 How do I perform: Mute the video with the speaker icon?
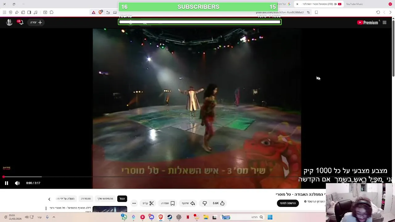17,183
